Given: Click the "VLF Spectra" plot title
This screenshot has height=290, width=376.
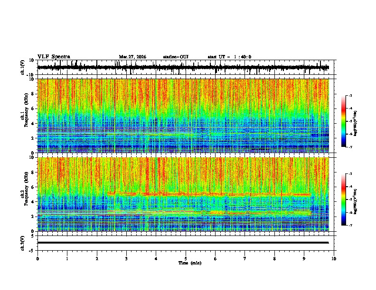Looking at the screenshot, I should tap(54, 57).
